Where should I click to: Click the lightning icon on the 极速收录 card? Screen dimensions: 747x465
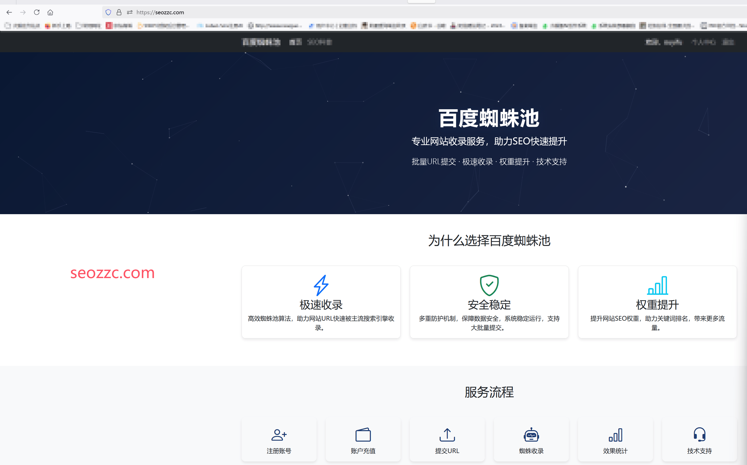point(321,285)
